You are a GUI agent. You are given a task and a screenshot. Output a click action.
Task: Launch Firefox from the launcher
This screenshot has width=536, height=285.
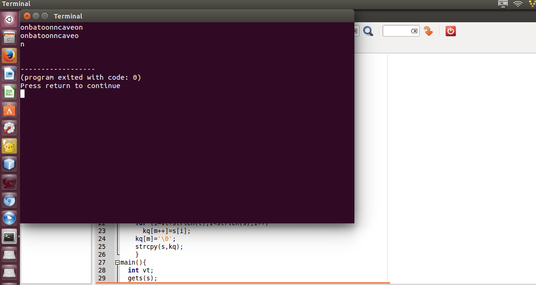pyautogui.click(x=9, y=55)
